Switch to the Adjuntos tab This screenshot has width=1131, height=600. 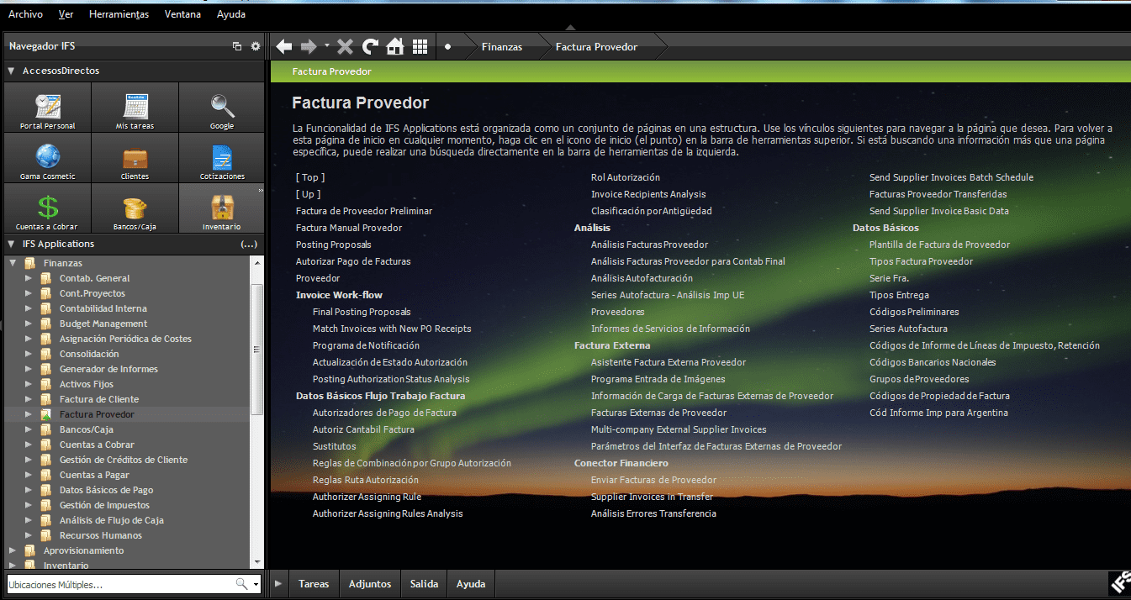pos(370,583)
